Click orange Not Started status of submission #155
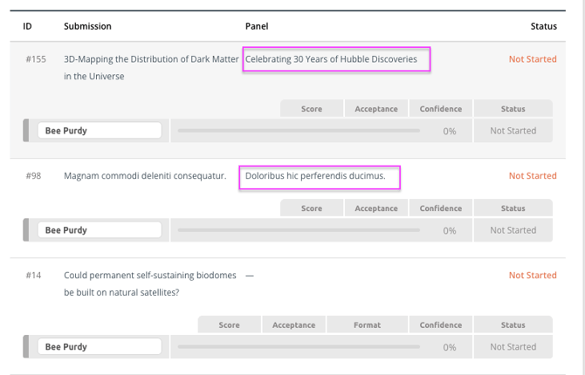This screenshot has height=375, width=585. 533,59
